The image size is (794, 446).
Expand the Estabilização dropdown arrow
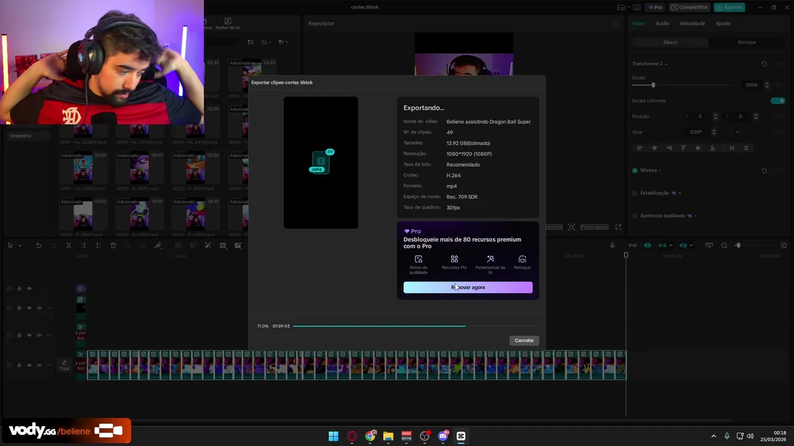tap(680, 193)
